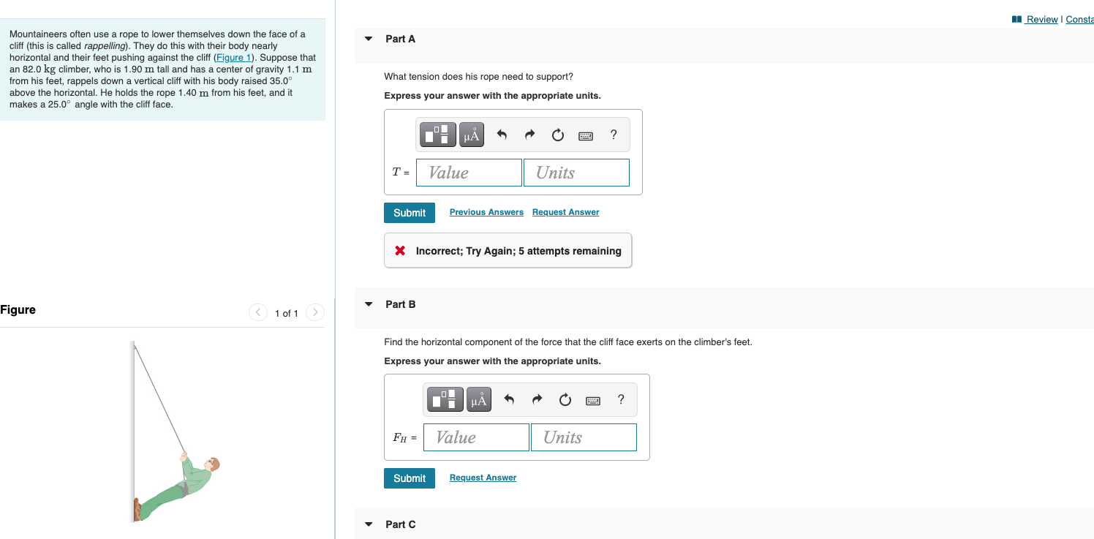The height and width of the screenshot is (539, 1094).
Task: Open the μÅ units menu in Part A
Action: [x=471, y=135]
